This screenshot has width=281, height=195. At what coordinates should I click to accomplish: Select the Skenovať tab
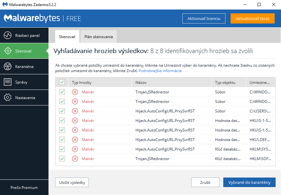tap(67, 37)
